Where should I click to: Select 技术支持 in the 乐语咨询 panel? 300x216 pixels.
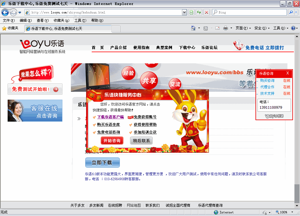267,93
